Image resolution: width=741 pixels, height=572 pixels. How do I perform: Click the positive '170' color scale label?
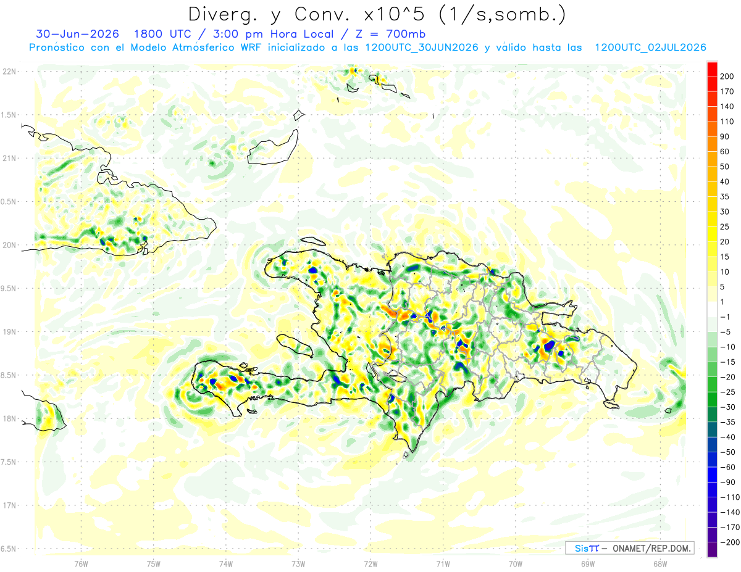pyautogui.click(x=727, y=92)
